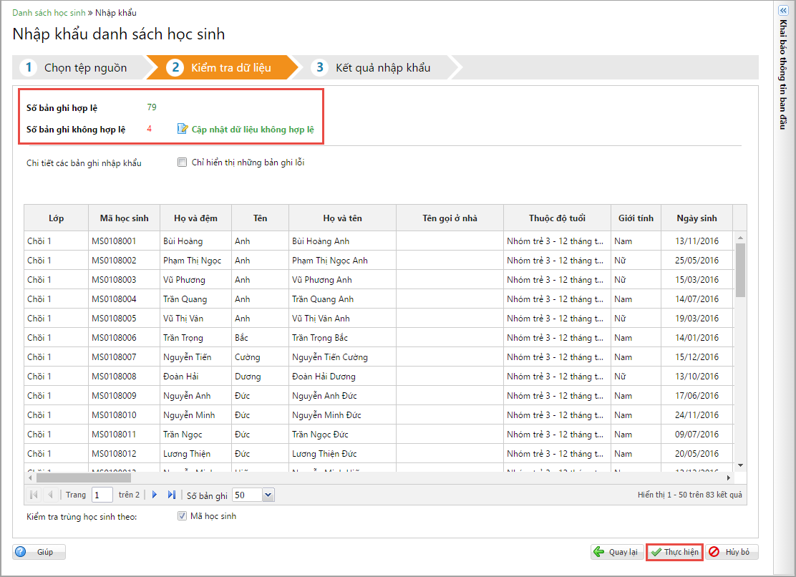Click the Ngày sinh column header
This screenshot has width=796, height=577.
pyautogui.click(x=695, y=218)
